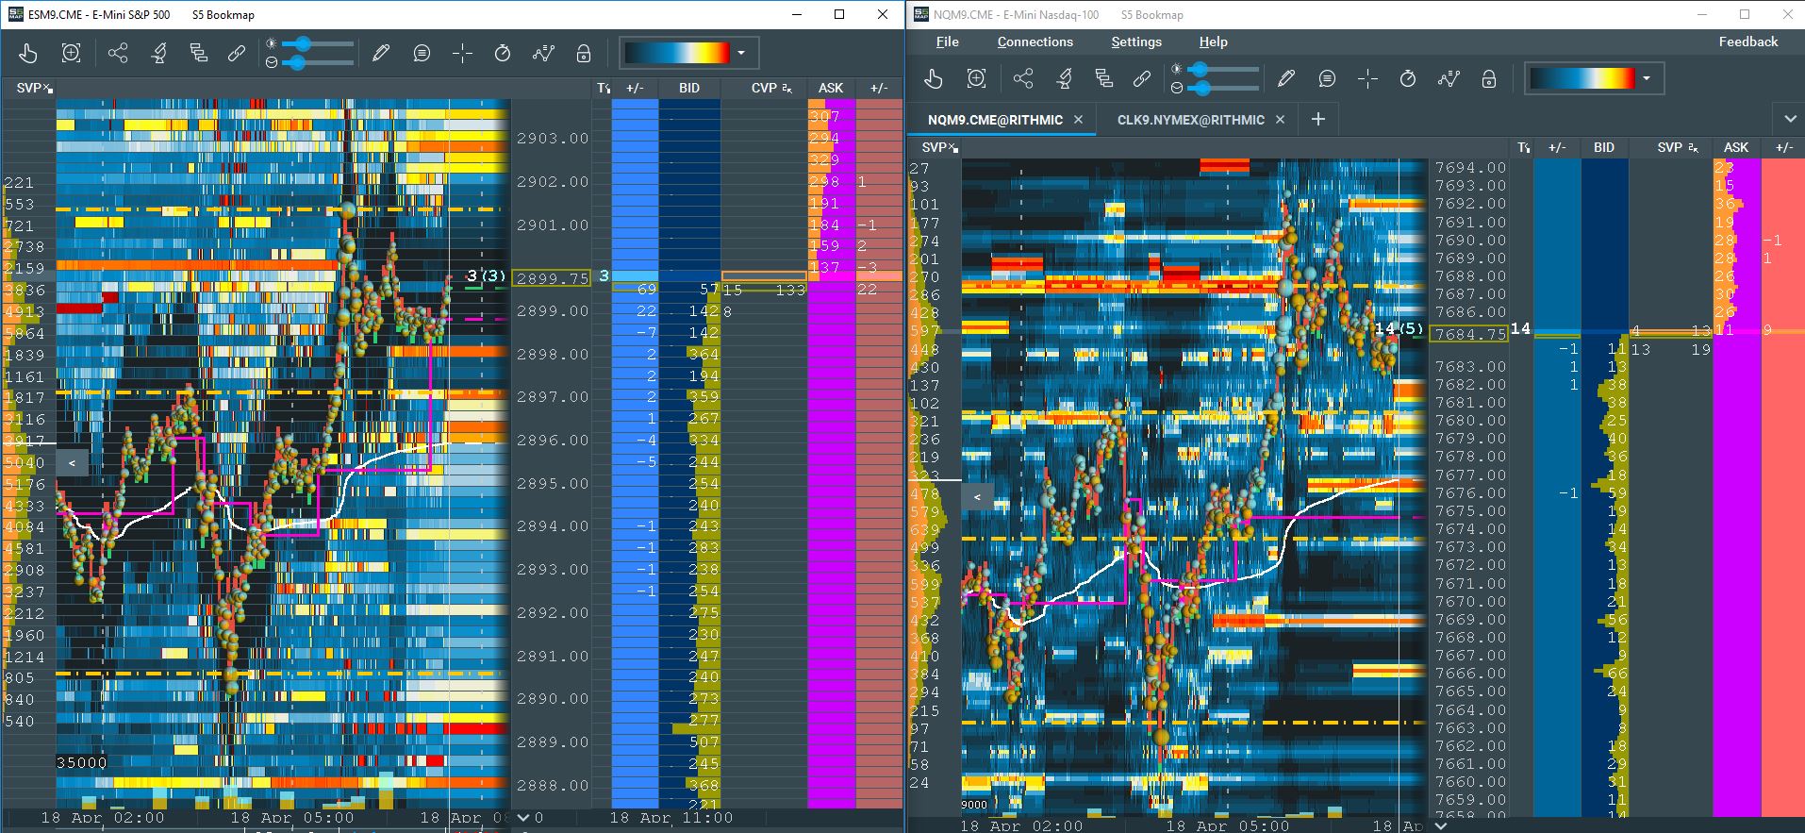Screen dimensions: 1805x833
Task: Select the hand click tool in ESM9 window
Action: click(x=28, y=54)
